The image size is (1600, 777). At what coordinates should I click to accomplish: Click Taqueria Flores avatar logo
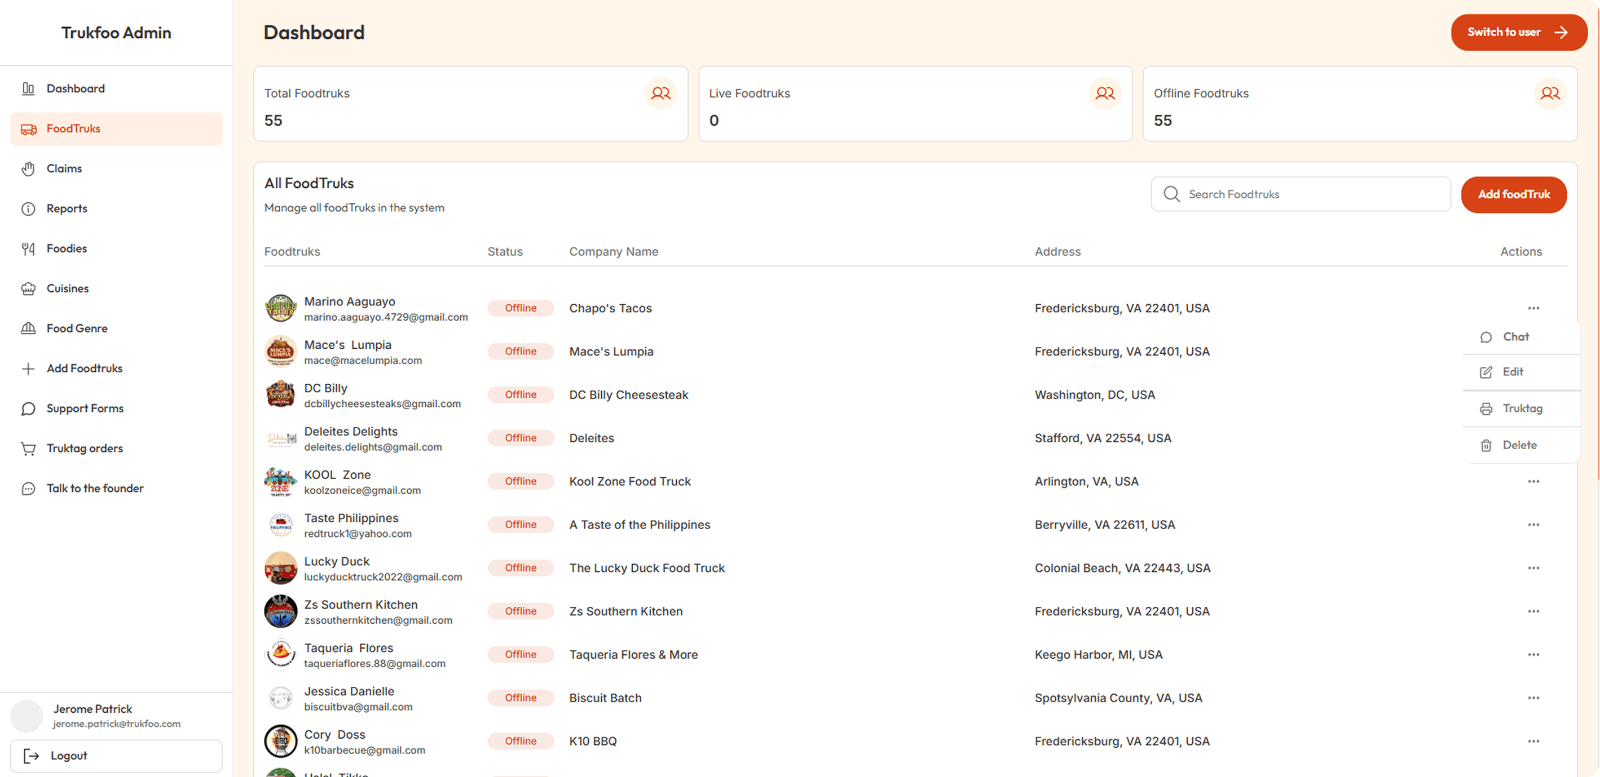[281, 655]
